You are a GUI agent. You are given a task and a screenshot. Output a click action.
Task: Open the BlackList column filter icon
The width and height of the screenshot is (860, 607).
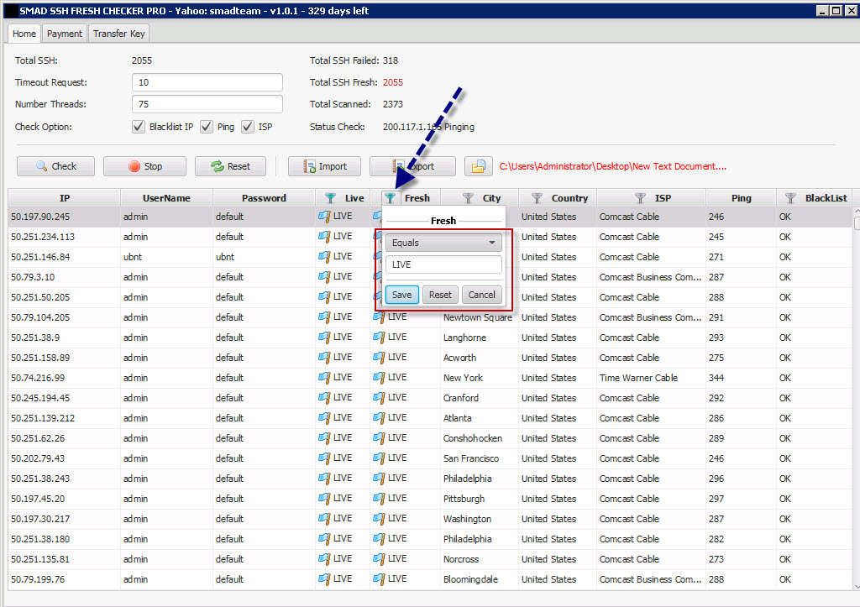pyautogui.click(x=791, y=198)
